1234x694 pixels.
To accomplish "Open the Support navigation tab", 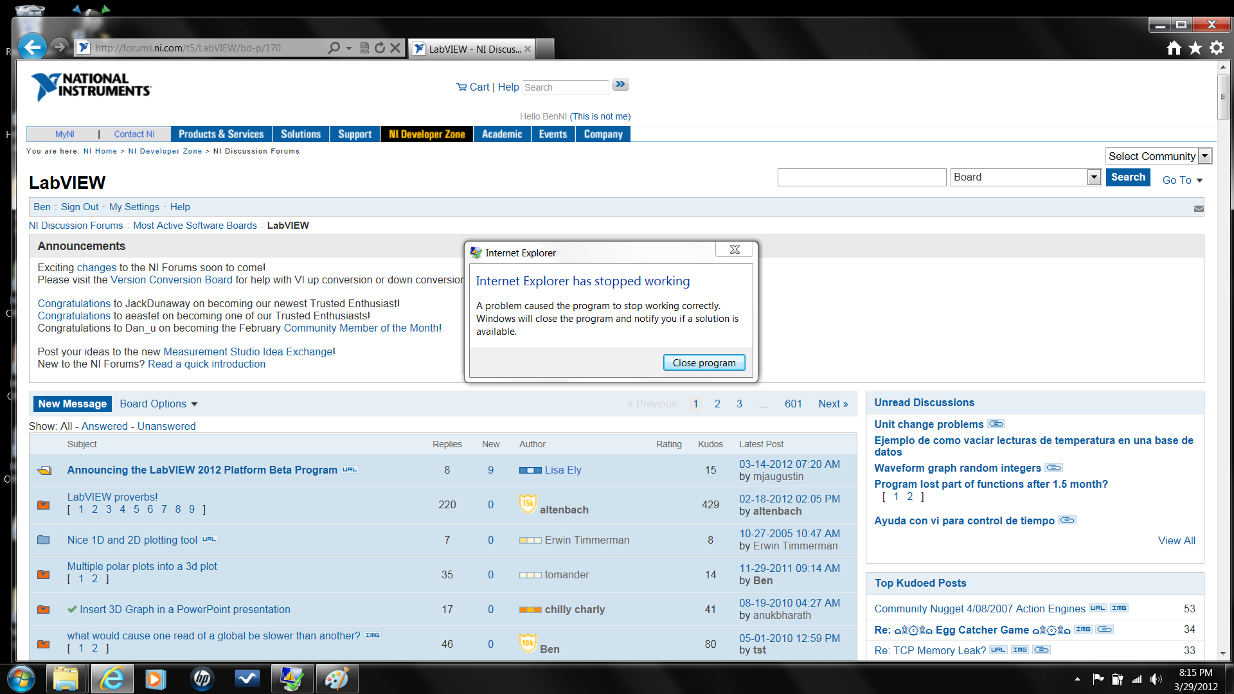I will 355,134.
